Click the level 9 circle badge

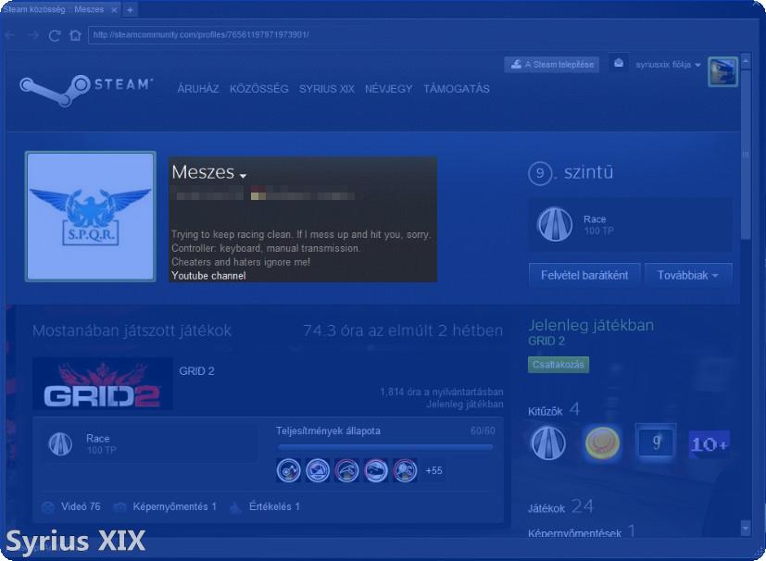coord(540,173)
